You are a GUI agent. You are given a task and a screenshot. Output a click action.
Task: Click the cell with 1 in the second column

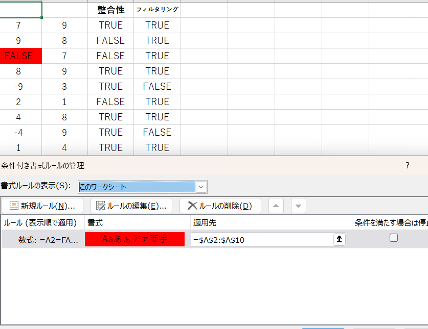(x=64, y=102)
